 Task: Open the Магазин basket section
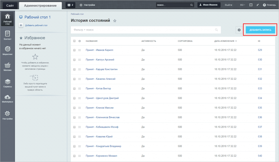click(x=7, y=67)
